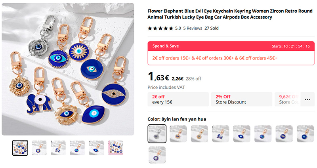Select the 2€ off every 15€ coupon

pos(178,99)
